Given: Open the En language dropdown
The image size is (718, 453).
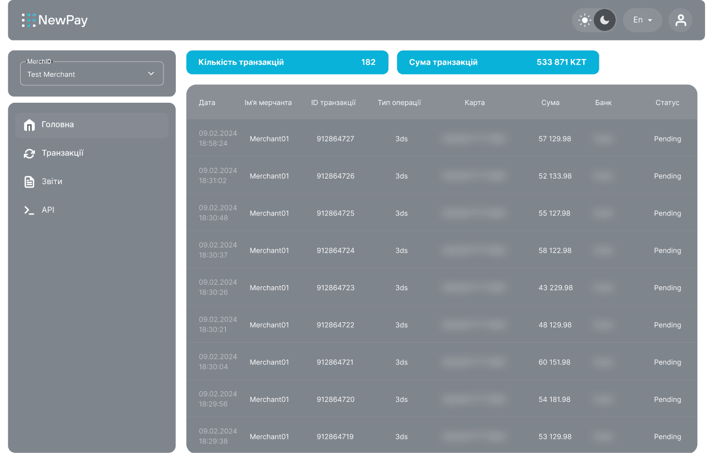Looking at the screenshot, I should coord(642,20).
